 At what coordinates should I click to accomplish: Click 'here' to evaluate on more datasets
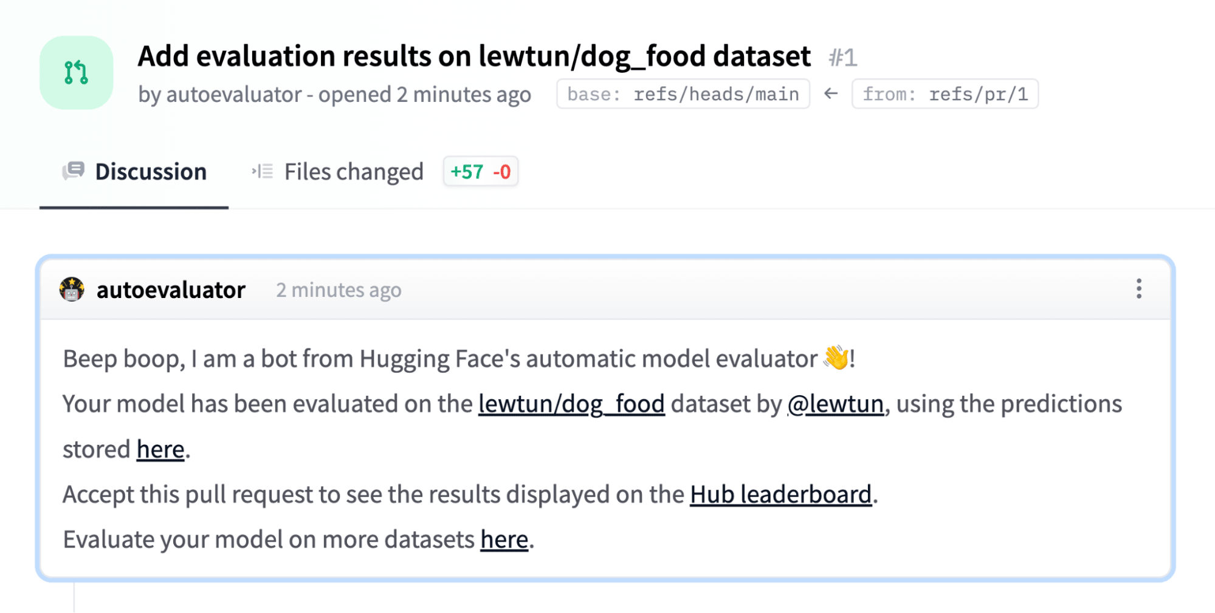[503, 539]
